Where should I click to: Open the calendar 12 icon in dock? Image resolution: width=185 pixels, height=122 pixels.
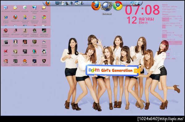[x=77, y=3]
